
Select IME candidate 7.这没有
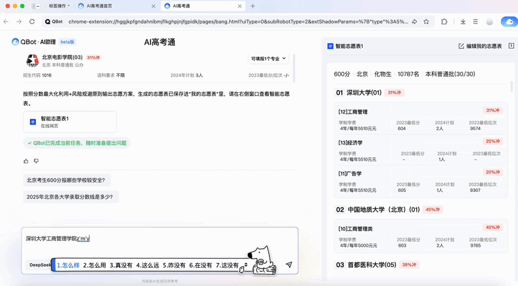point(227,265)
